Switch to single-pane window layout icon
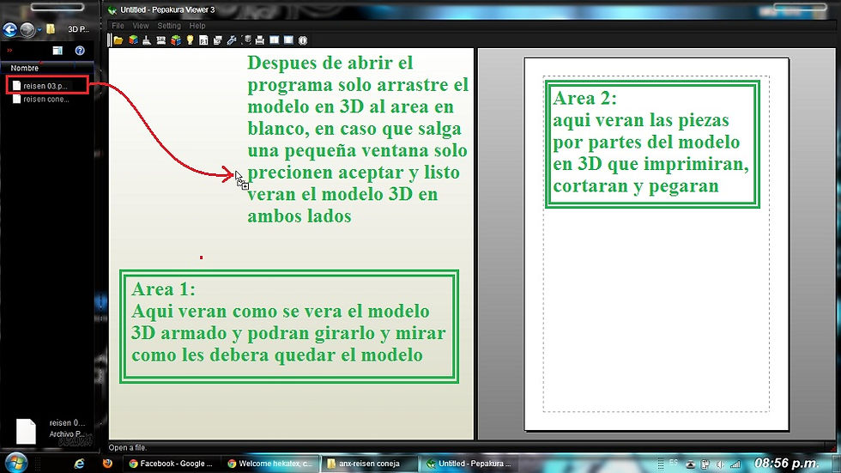 click(288, 40)
